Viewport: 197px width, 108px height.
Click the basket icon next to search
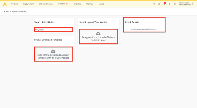click(x=159, y=4)
